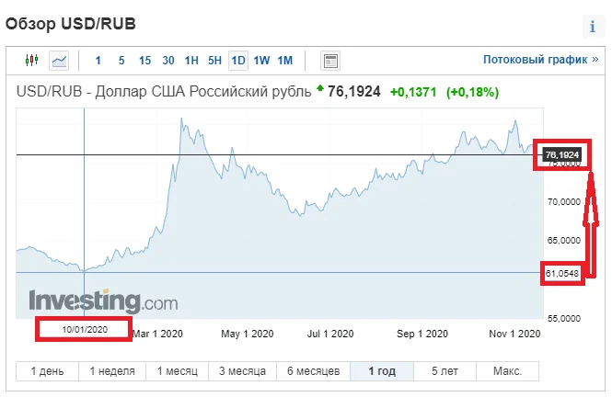Click the 76,1924 current price label on the axis
Screen dimensions: 612x397
point(562,154)
